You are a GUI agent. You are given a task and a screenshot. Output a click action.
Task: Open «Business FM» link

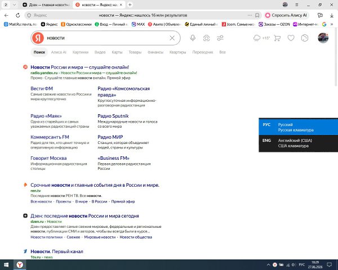[113, 158]
